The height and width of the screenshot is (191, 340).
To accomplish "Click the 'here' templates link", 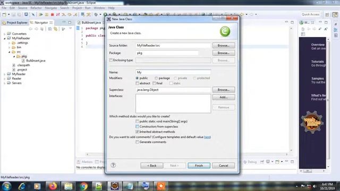I will pos(207,137).
